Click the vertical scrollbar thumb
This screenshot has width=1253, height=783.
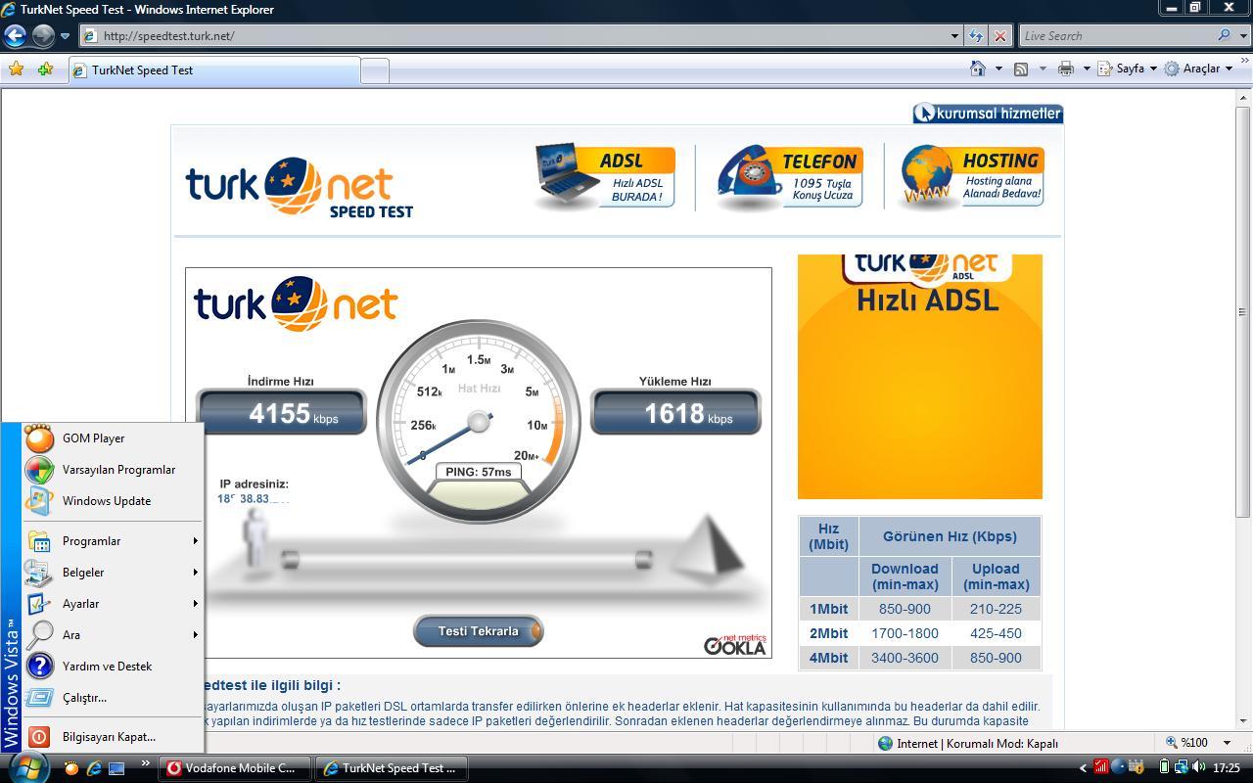1243,312
